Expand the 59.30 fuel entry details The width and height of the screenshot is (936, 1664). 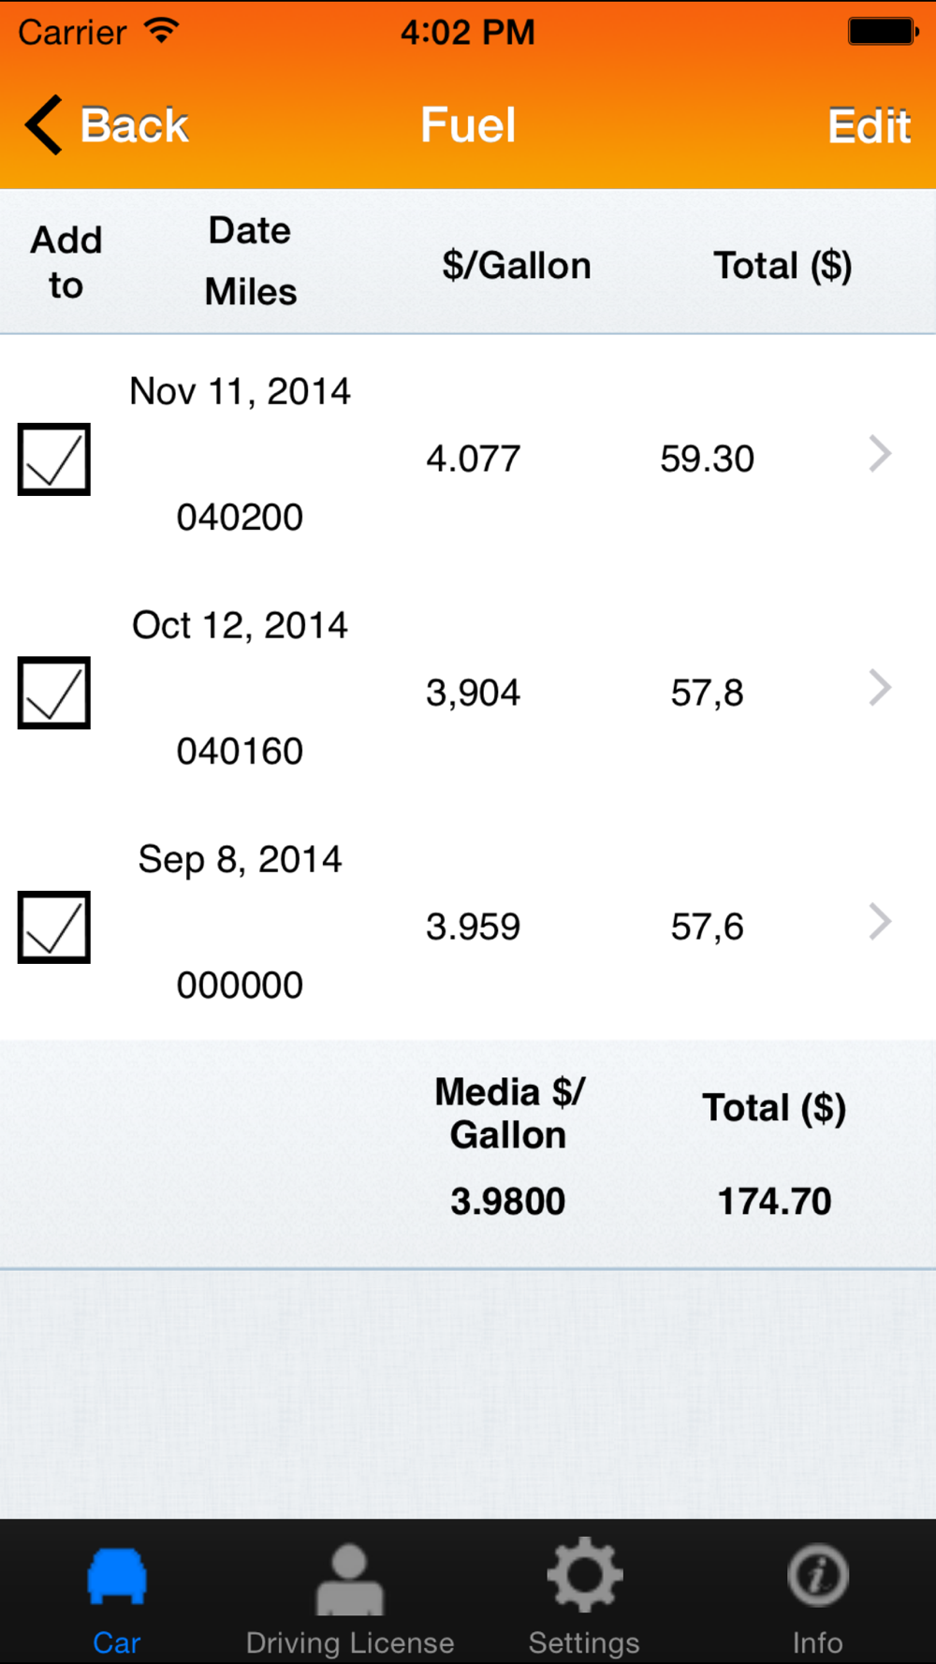[x=879, y=454]
